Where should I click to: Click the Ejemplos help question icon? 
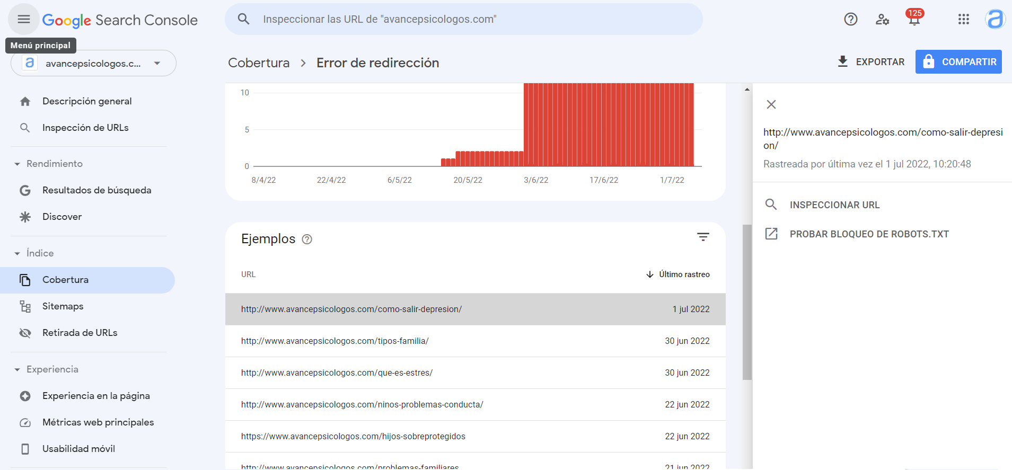pyautogui.click(x=307, y=239)
